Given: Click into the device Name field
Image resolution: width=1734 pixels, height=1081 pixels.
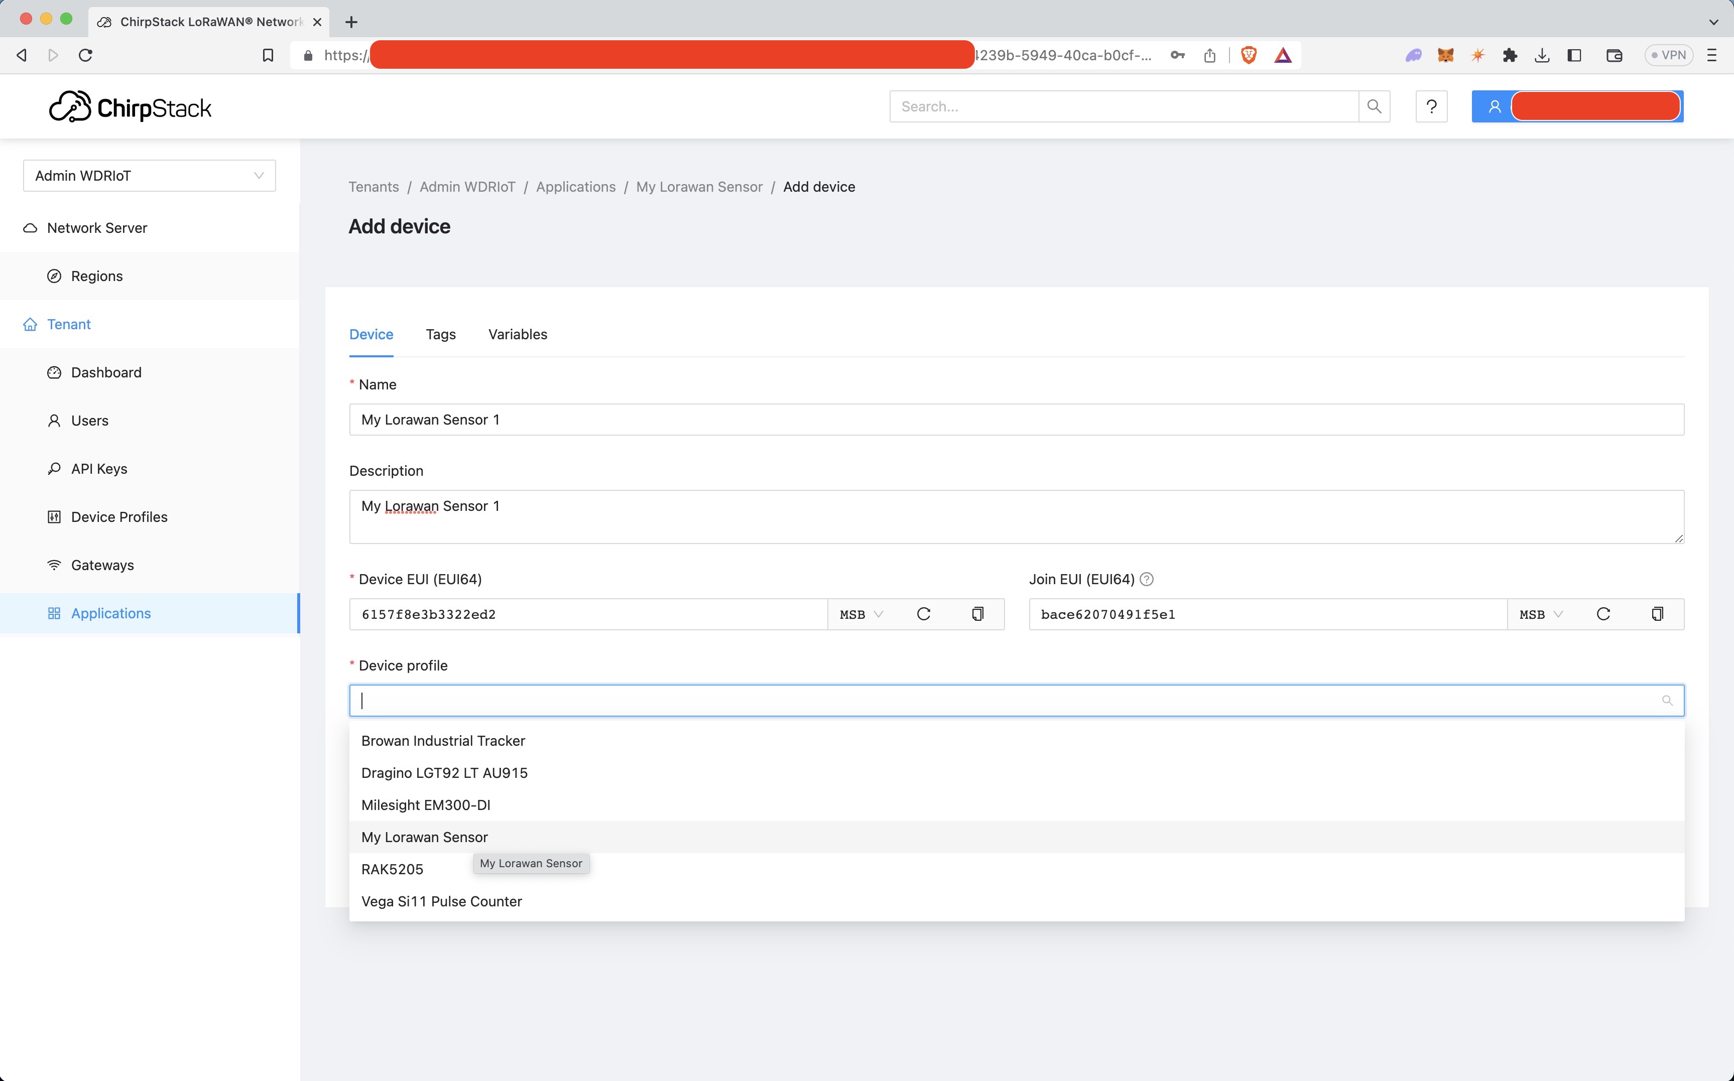Looking at the screenshot, I should [x=1016, y=420].
